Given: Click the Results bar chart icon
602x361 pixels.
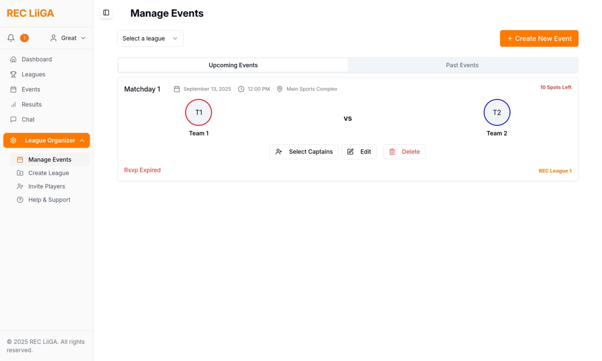Looking at the screenshot, I should (13, 104).
